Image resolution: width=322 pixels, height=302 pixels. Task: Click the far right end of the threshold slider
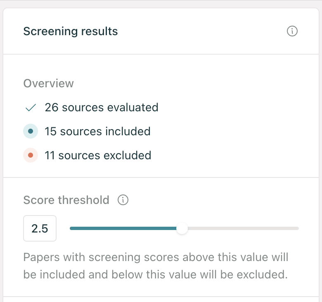[297, 228]
